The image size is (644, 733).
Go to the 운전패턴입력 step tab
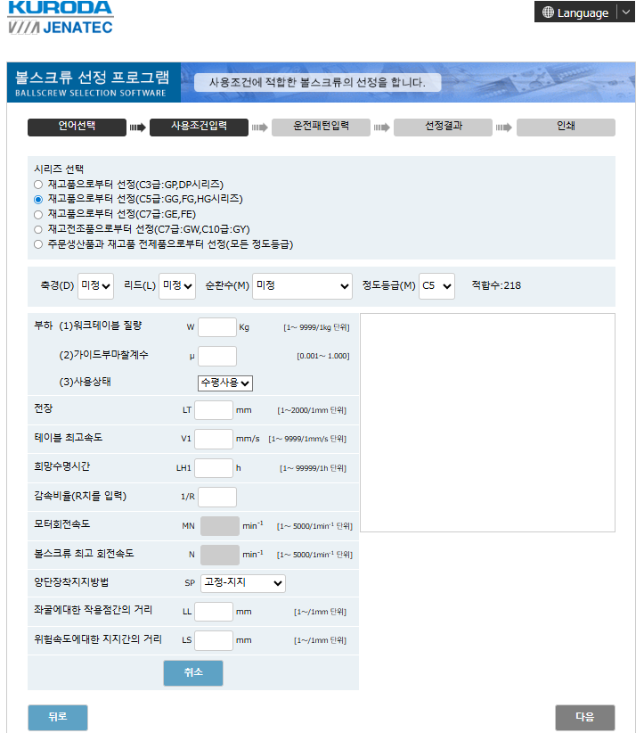pos(321,127)
